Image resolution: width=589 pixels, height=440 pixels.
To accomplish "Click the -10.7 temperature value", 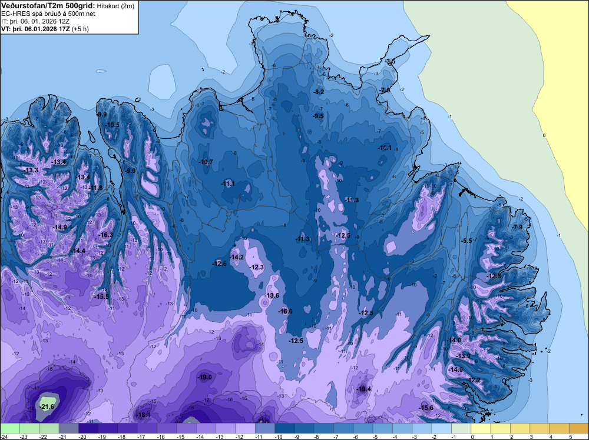I will pyautogui.click(x=206, y=162).
